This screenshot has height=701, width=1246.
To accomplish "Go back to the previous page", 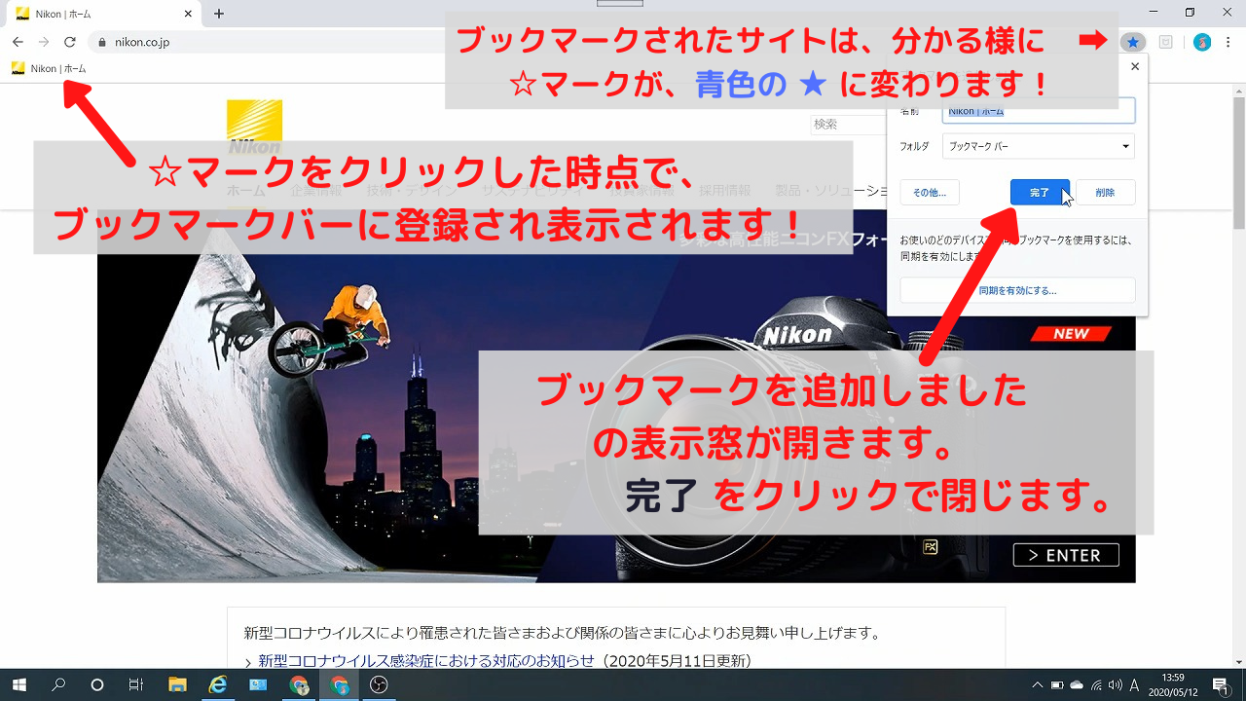I will [18, 42].
